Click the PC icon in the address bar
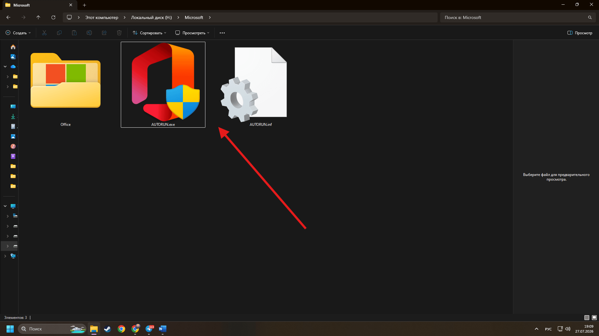599x336 pixels. pos(69,17)
